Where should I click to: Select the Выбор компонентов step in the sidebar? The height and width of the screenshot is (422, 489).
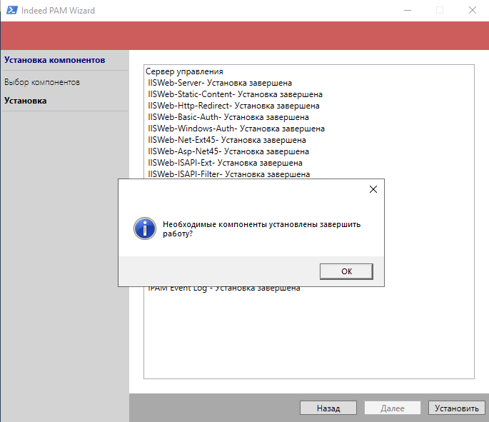[x=42, y=82]
